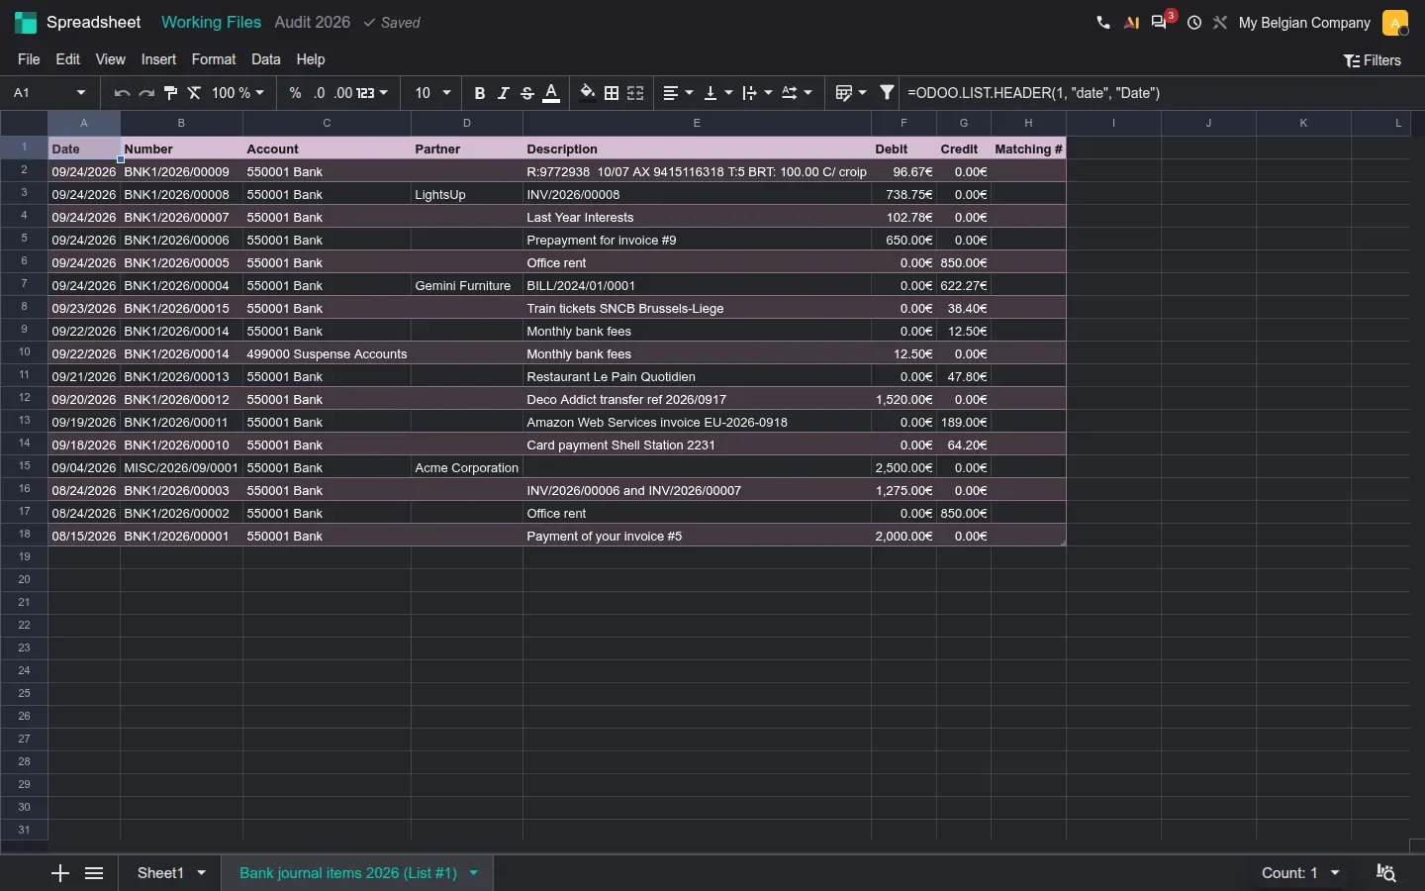The width and height of the screenshot is (1425, 891).
Task: Increase decimal places
Action: (x=342, y=93)
